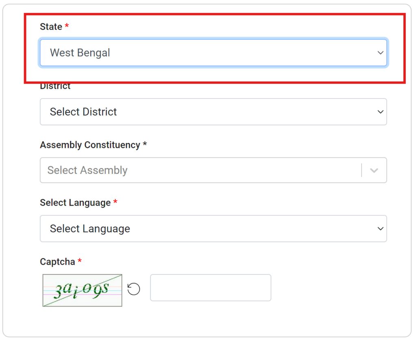Click the State dropdown chevron arrow
The height and width of the screenshot is (341, 416).
pyautogui.click(x=380, y=53)
